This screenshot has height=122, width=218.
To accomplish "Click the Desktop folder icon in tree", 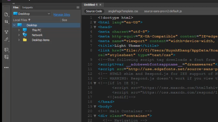I will [x=20, y=25].
